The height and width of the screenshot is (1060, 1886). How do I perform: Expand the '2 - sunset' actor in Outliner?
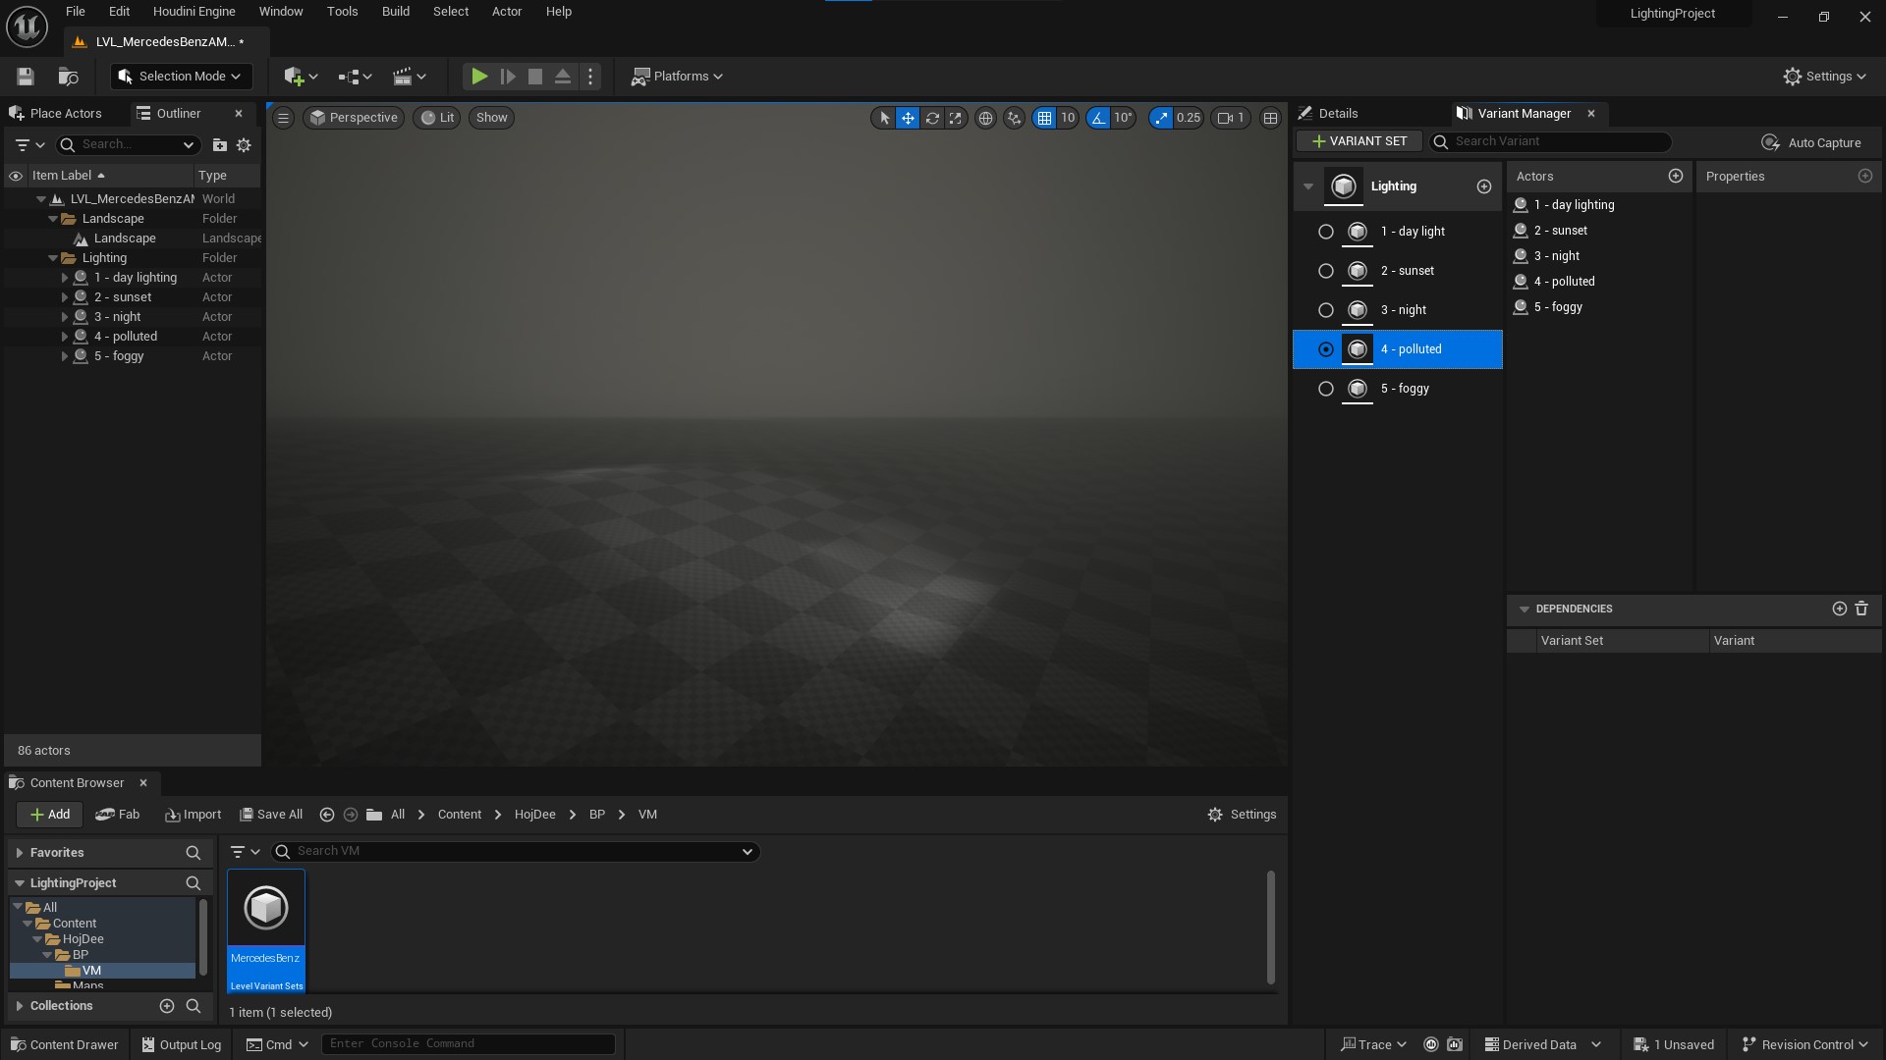(x=65, y=297)
